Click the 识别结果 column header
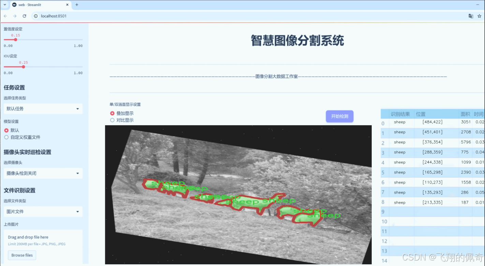This screenshot has height=266, width=485. [x=401, y=114]
